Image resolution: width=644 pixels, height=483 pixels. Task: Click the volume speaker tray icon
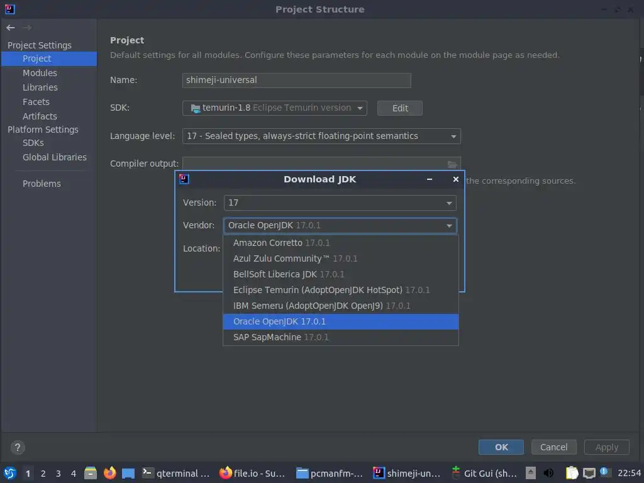(x=548, y=473)
